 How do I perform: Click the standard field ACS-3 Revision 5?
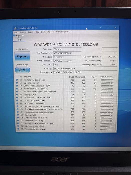85,69
